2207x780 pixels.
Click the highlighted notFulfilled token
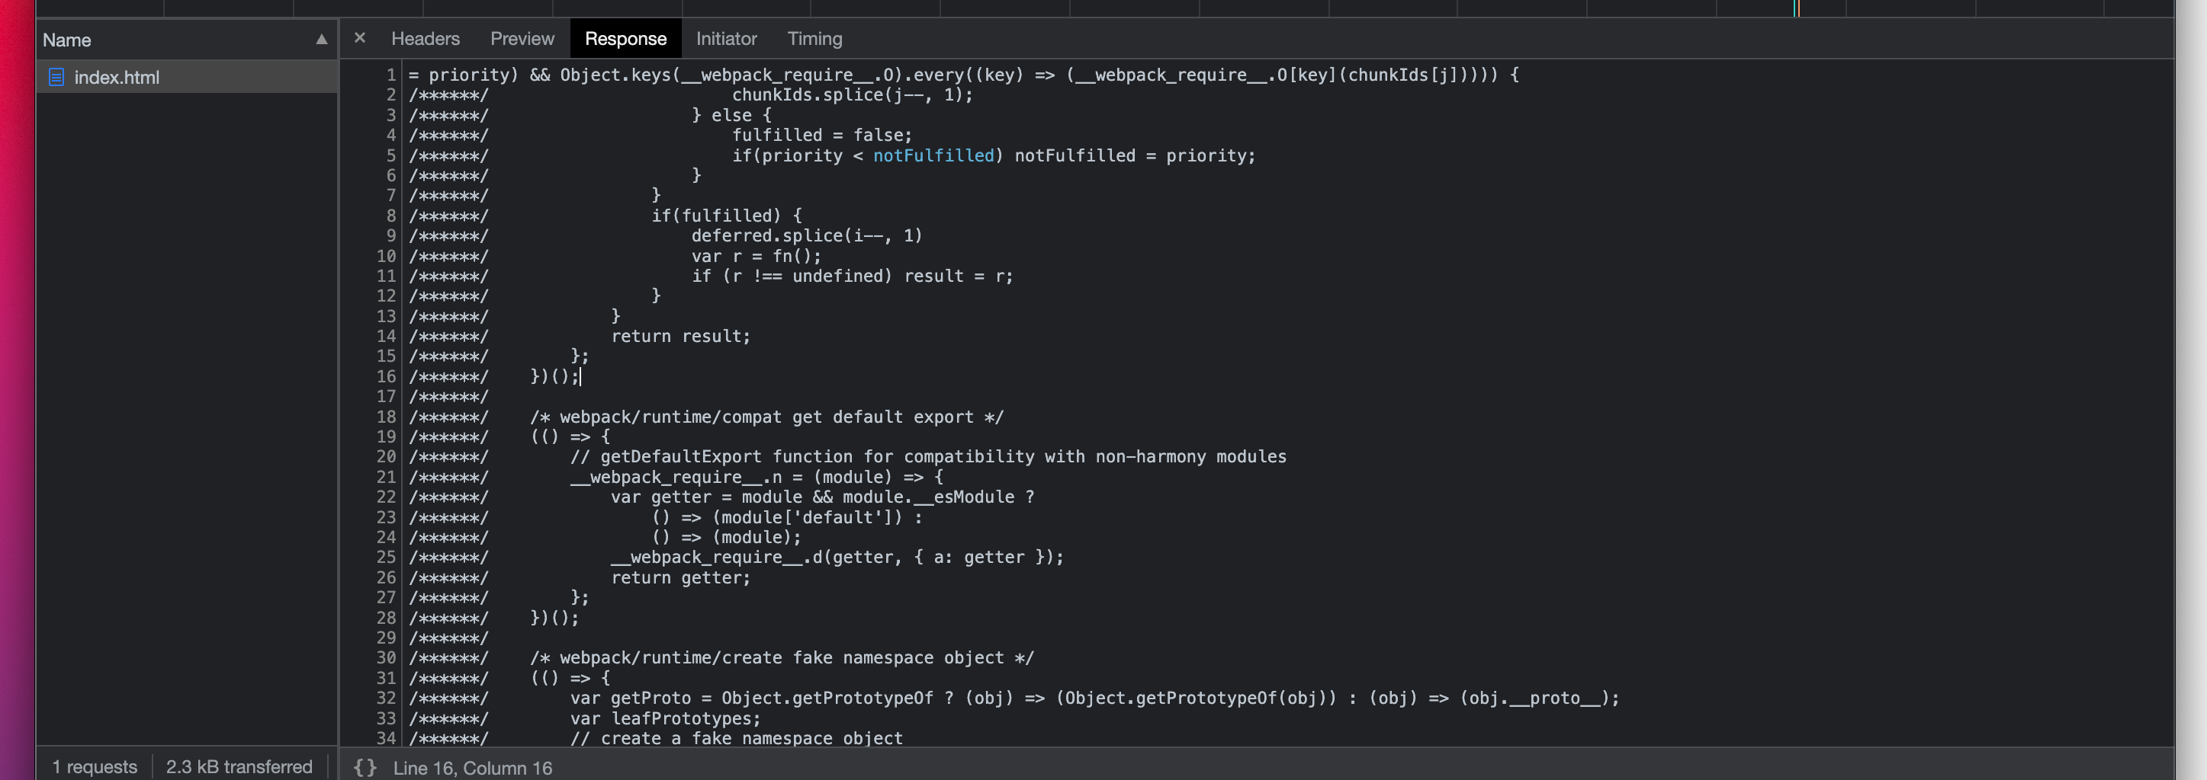click(933, 155)
